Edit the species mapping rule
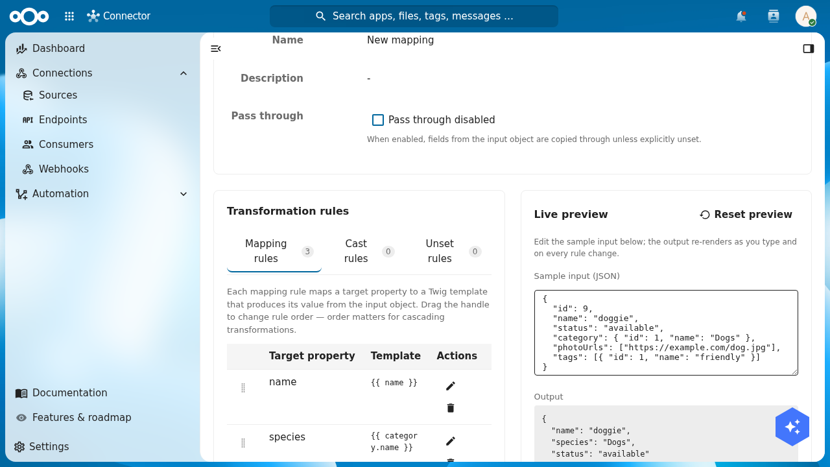The image size is (830, 467). pyautogui.click(x=451, y=441)
